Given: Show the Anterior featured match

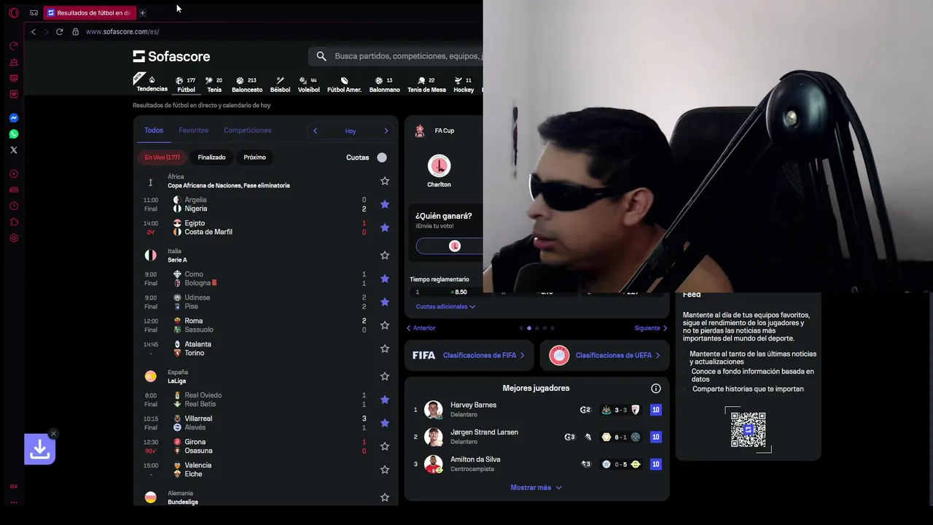Looking at the screenshot, I should (x=421, y=328).
